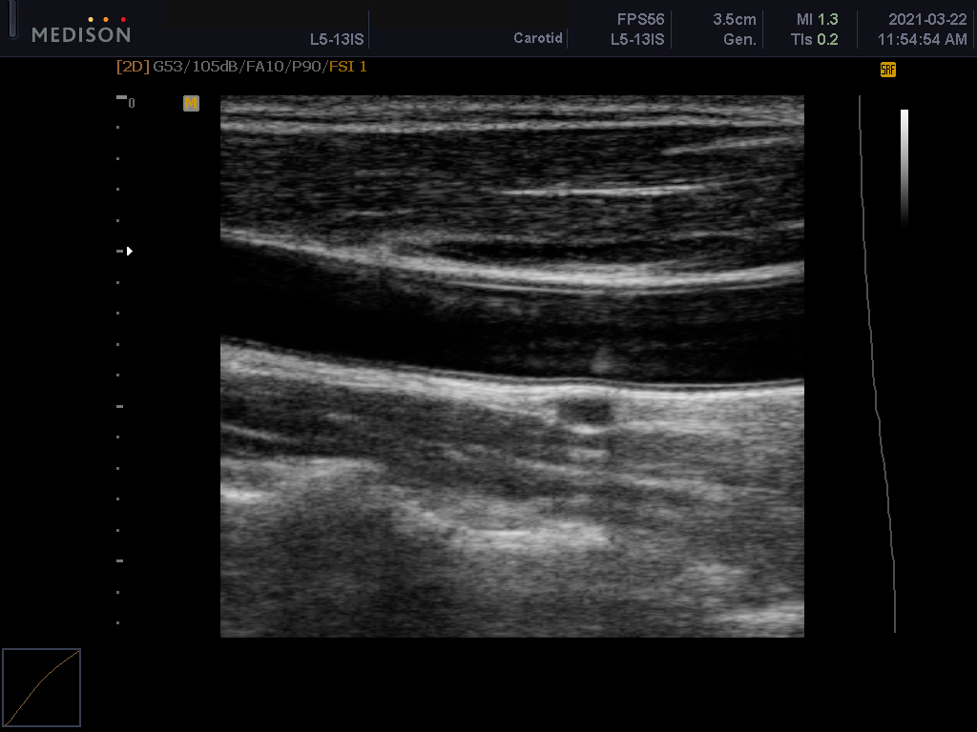This screenshot has width=977, height=732.
Task: Click the depth scale zero marker
Action: [x=131, y=103]
